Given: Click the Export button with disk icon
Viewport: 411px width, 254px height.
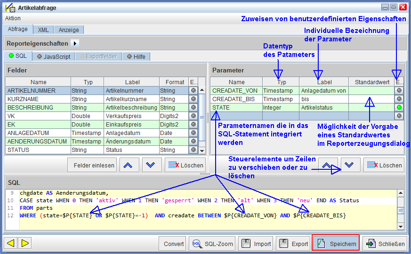Looking at the screenshot, I should tap(293, 244).
